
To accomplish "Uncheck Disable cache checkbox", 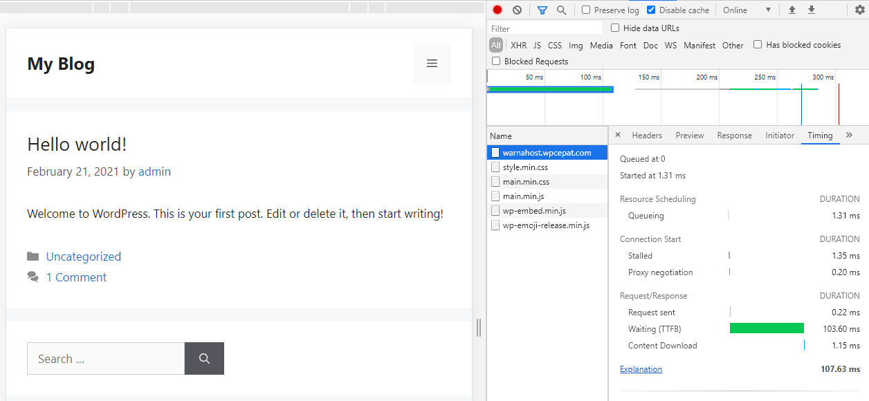I will [651, 10].
